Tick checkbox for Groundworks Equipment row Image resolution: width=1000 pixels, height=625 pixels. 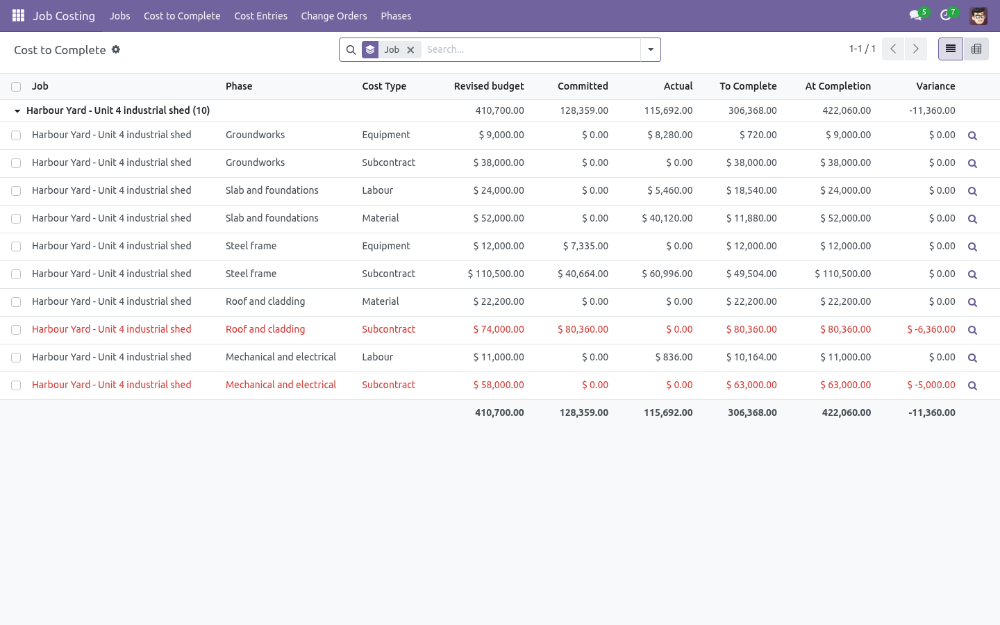tap(16, 135)
